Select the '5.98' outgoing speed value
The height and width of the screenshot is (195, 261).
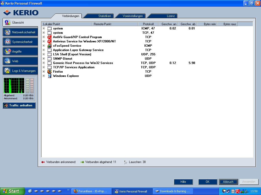point(192,63)
